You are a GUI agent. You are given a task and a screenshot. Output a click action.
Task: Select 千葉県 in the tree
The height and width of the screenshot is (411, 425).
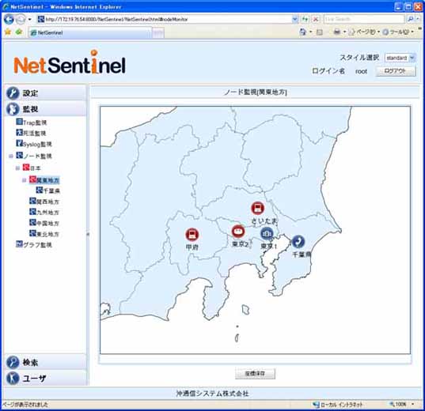tap(48, 190)
